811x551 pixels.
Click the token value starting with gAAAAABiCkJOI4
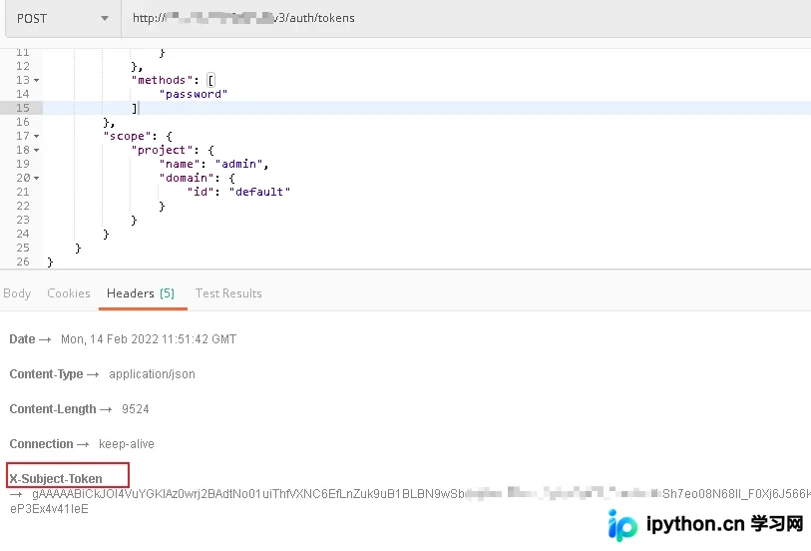coord(421,494)
